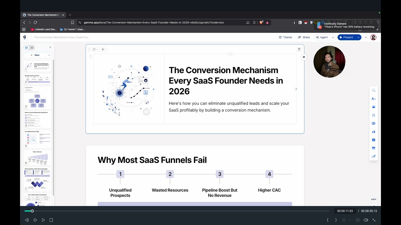This screenshot has height=225, width=401.
Task: Open image insert tool in right toolbar
Action: [373, 107]
